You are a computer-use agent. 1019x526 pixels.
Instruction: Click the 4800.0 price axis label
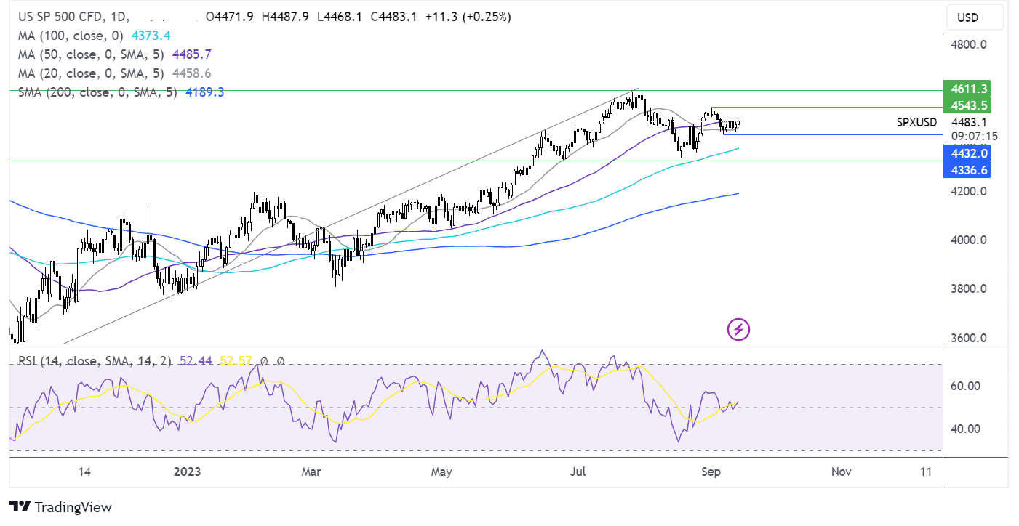coord(969,44)
